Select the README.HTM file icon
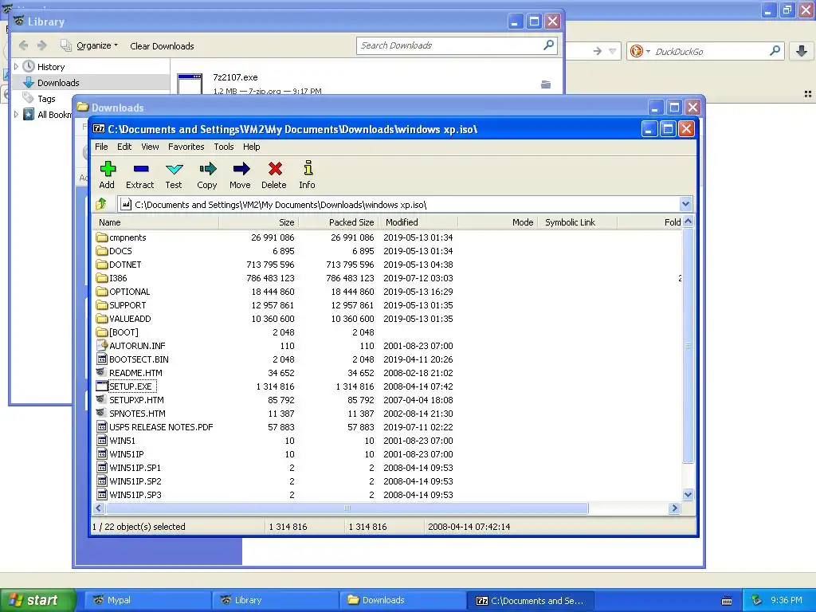 tap(101, 373)
